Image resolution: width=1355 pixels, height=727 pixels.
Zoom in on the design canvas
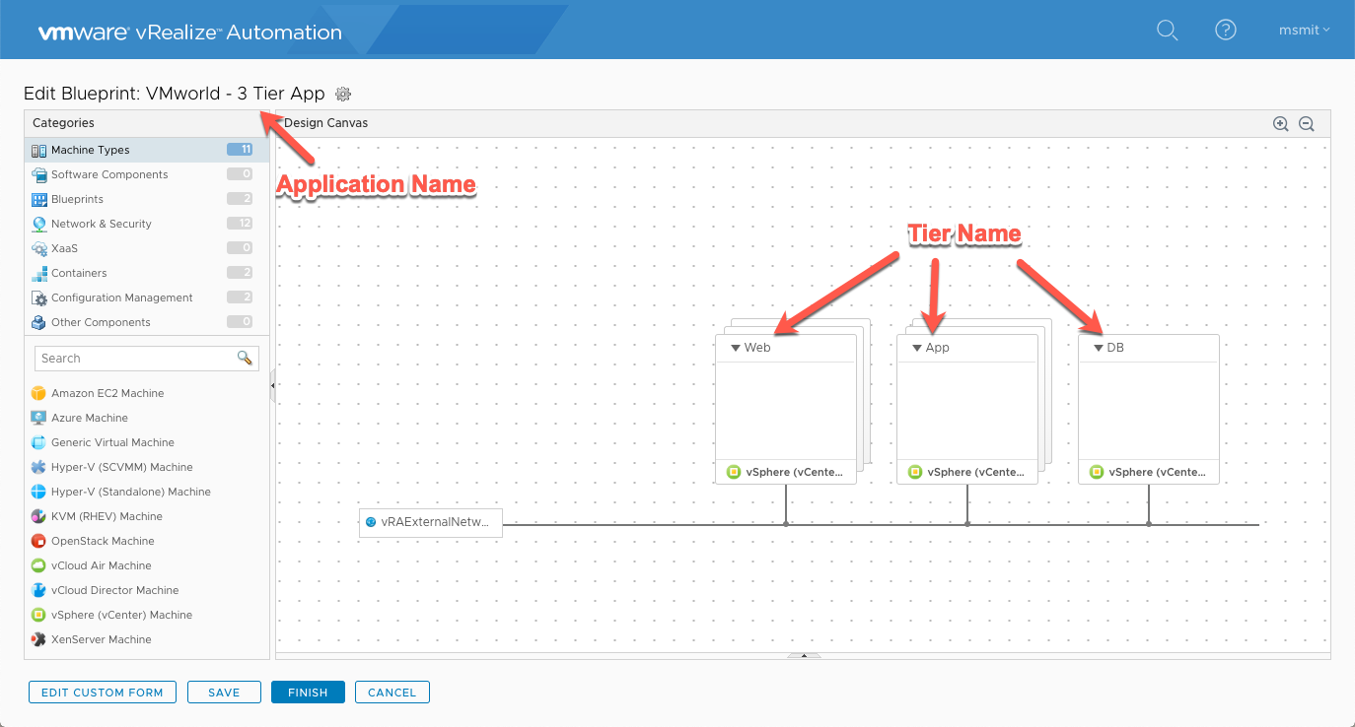[1280, 123]
